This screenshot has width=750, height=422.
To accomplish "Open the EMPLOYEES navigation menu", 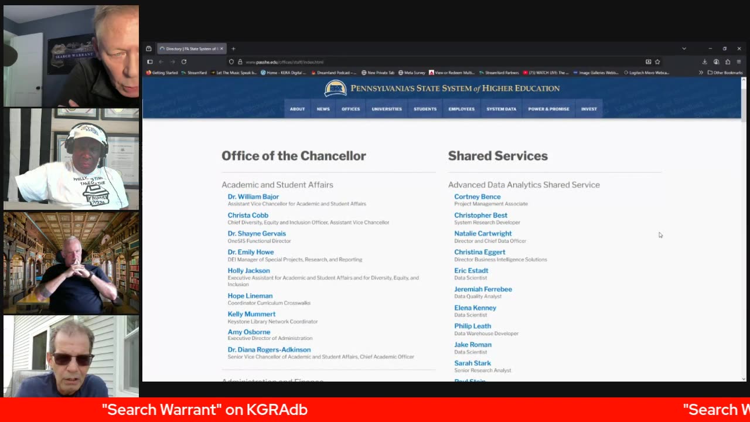I will coord(462,109).
